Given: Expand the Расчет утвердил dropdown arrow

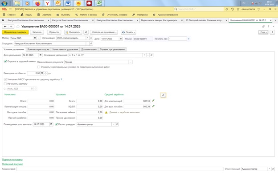Looking at the screenshot, I should click(x=113, y=124).
